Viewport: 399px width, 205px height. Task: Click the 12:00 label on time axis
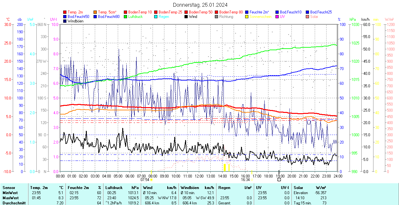[x=199, y=176]
